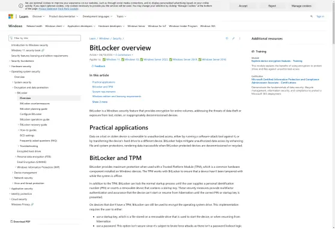
Task: Select Frequently asked questions (FAQ) item
Action: point(38,141)
